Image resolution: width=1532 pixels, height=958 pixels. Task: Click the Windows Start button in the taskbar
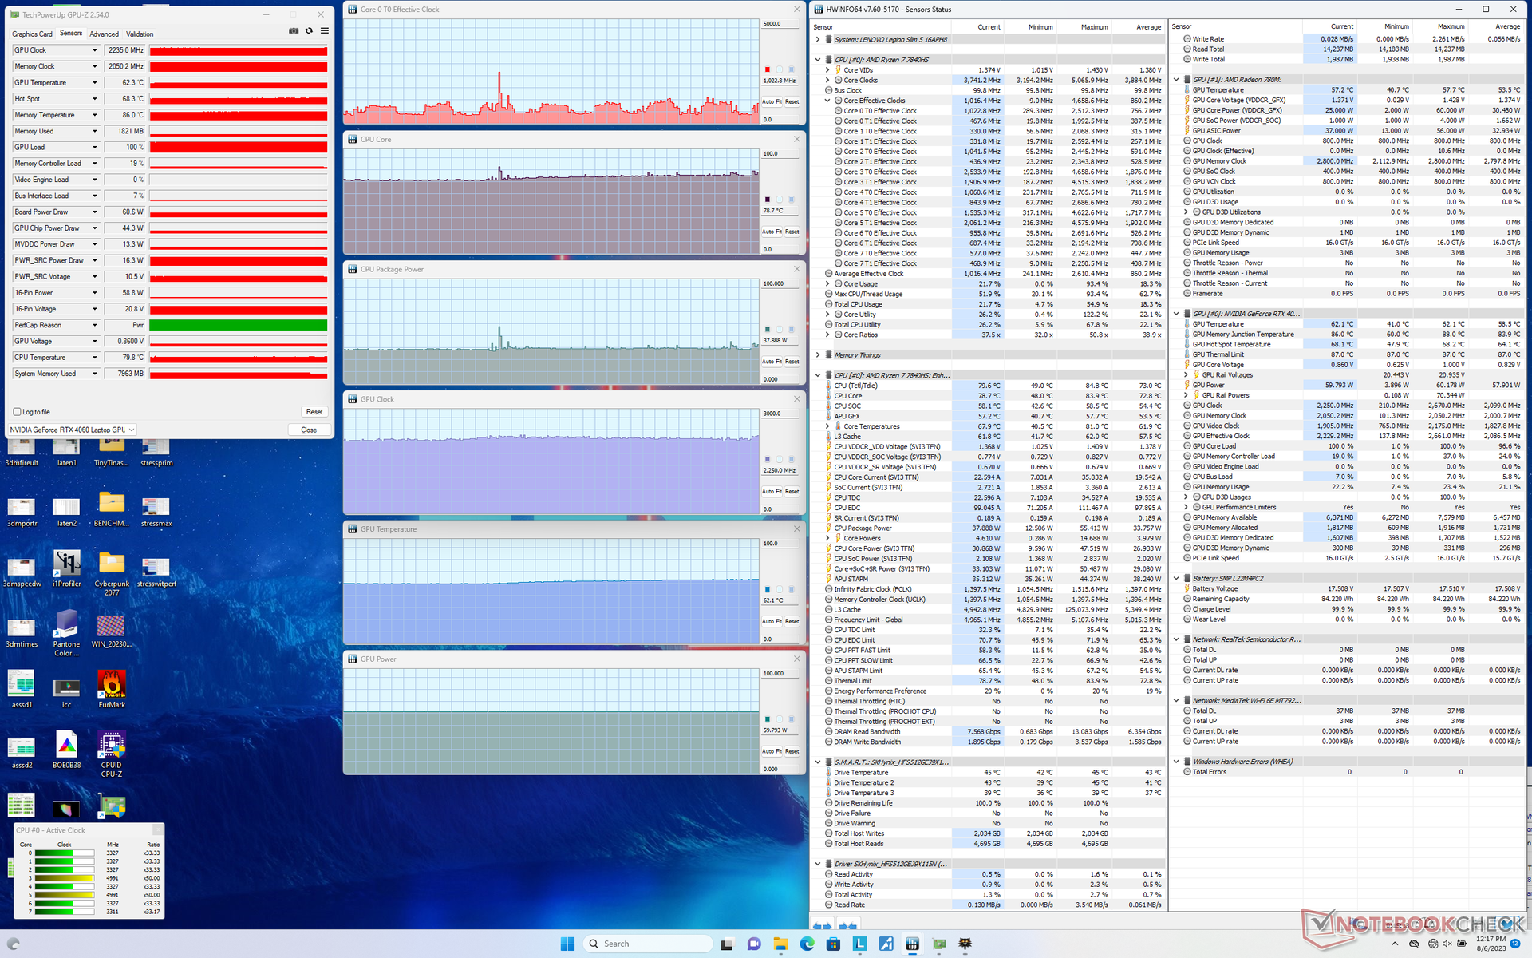point(567,944)
